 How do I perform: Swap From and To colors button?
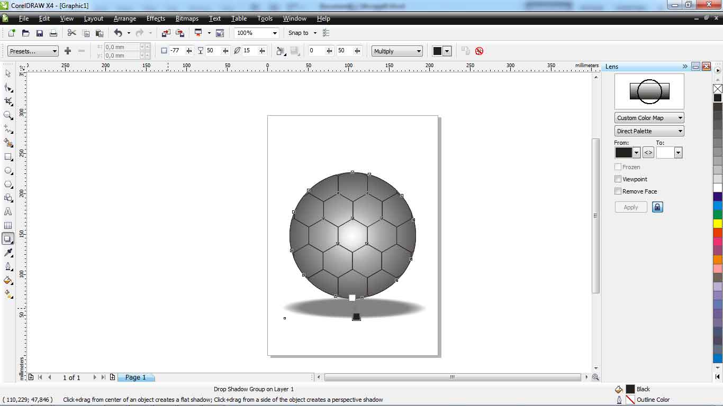[648, 153]
